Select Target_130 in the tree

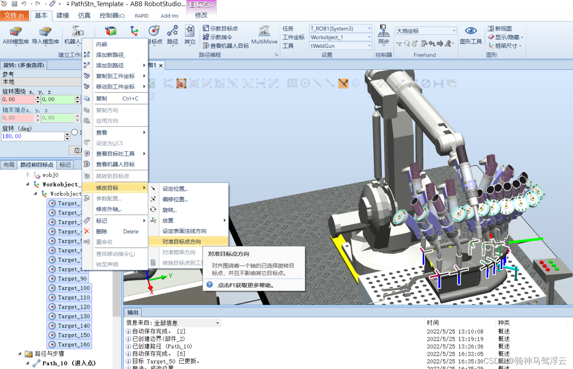70,316
